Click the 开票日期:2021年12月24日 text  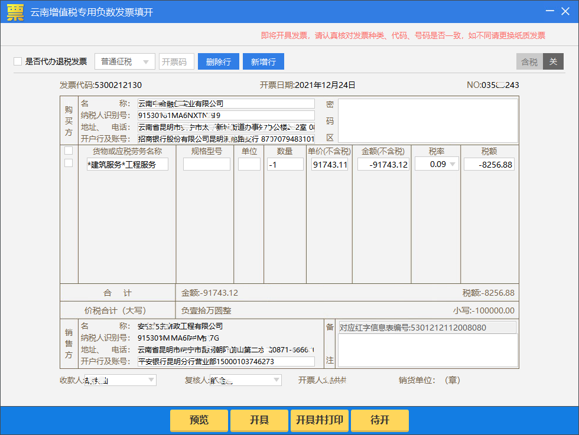[308, 85]
